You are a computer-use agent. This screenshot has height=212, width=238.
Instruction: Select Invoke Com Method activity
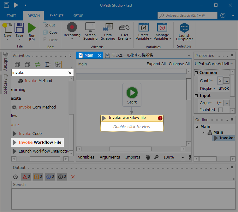[x=34, y=107]
